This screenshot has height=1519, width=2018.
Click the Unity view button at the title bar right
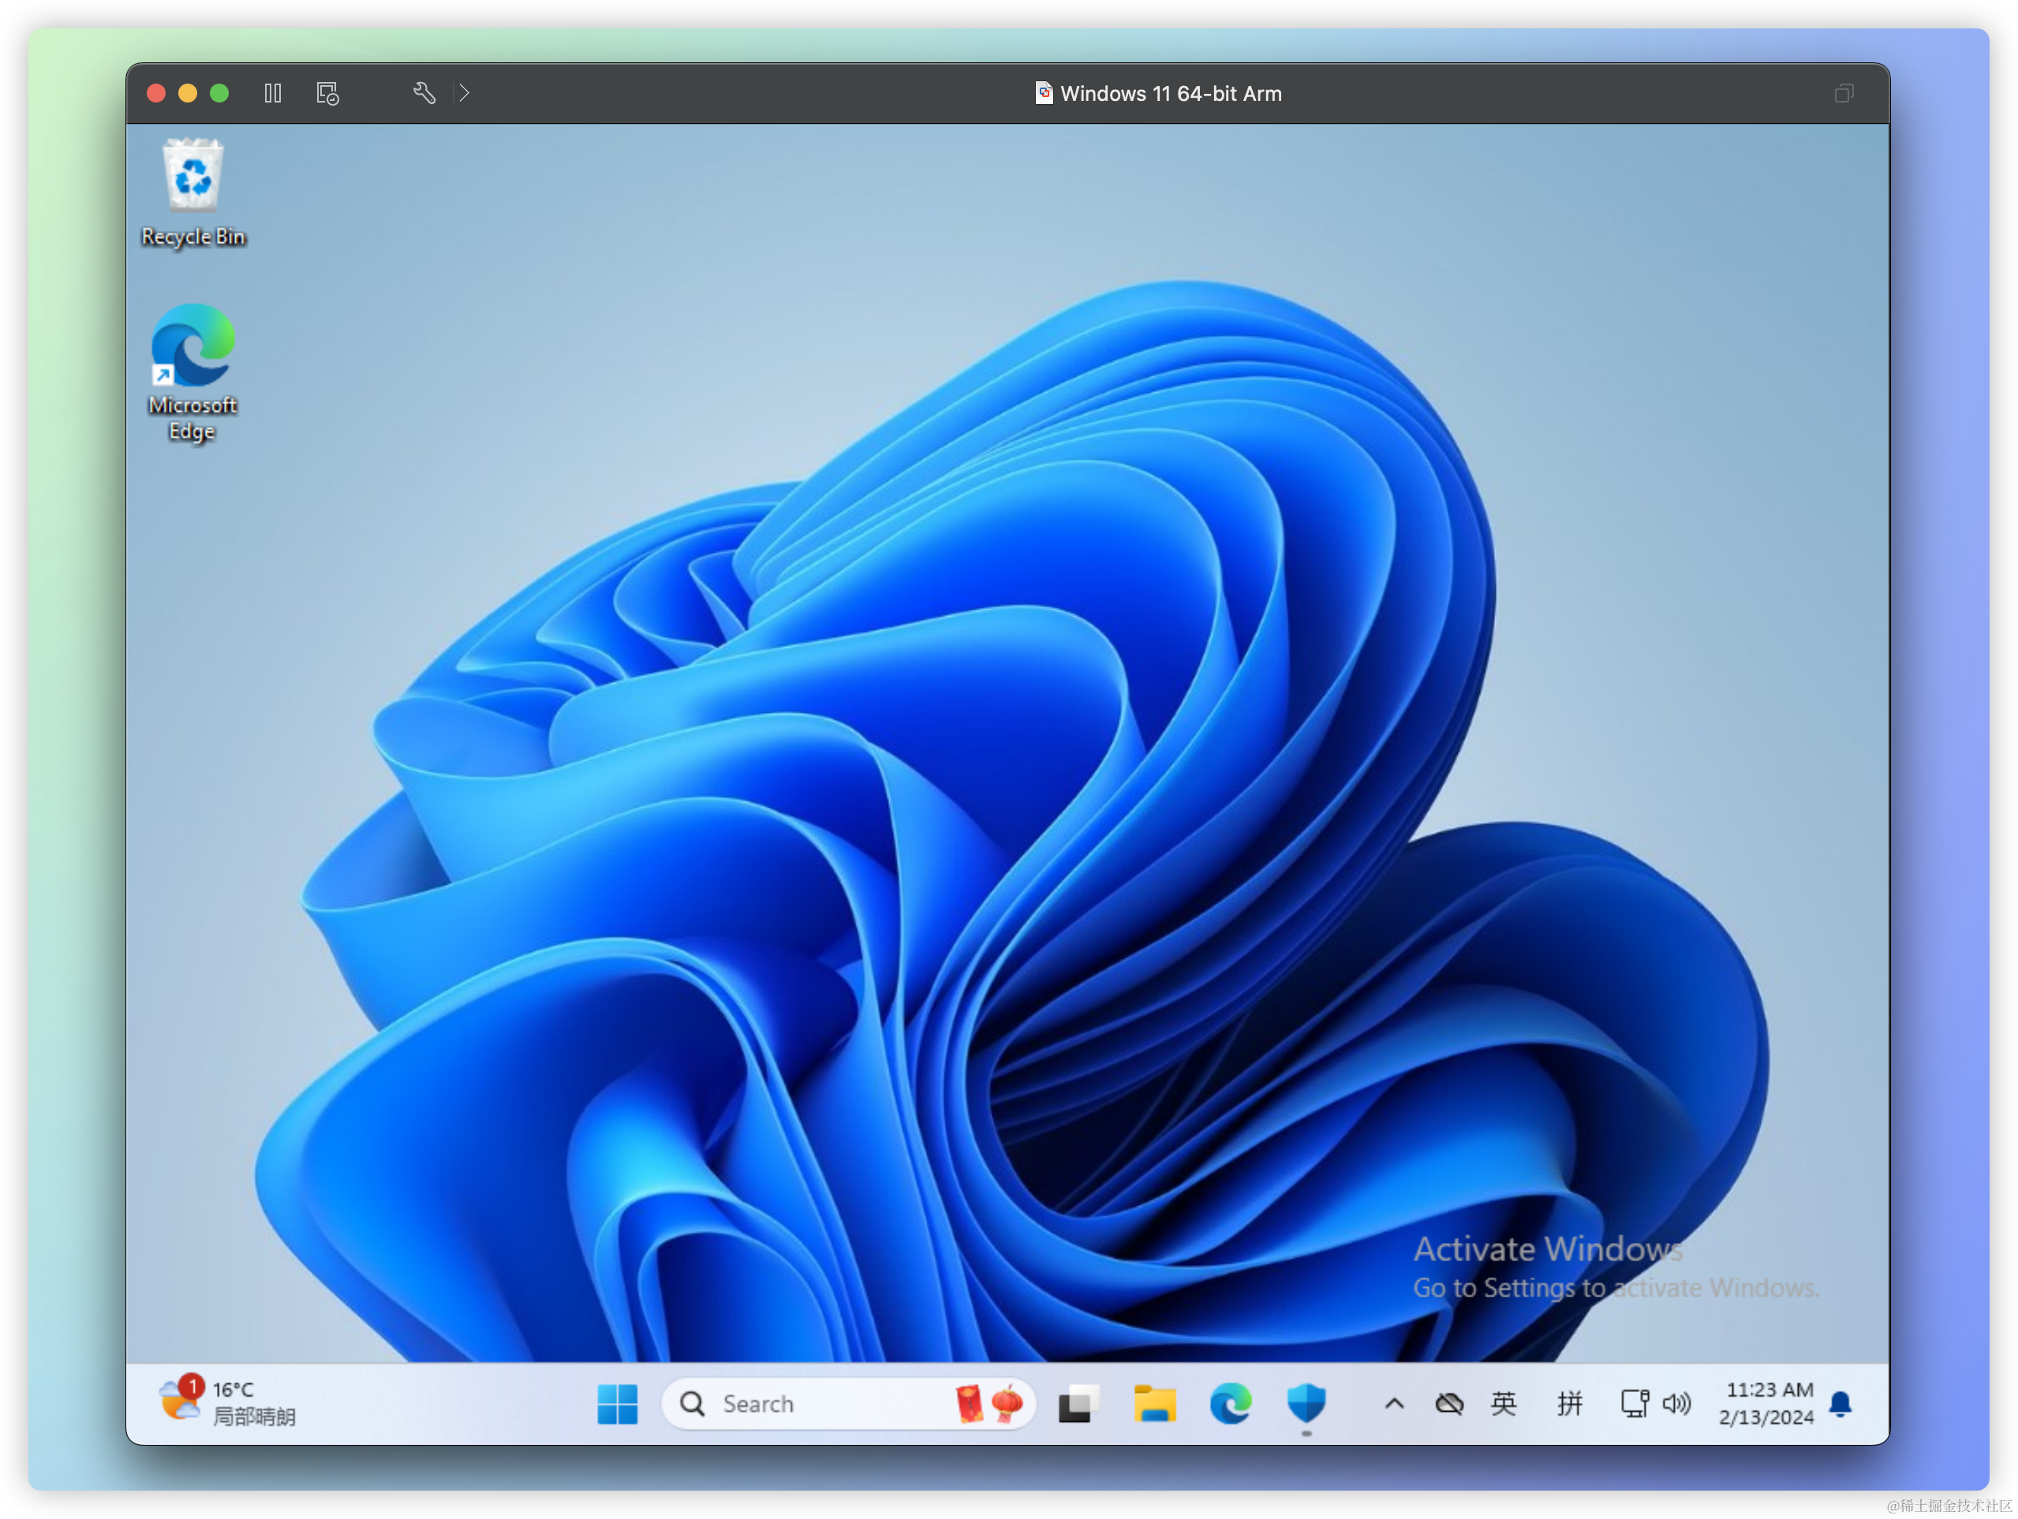(x=1843, y=94)
